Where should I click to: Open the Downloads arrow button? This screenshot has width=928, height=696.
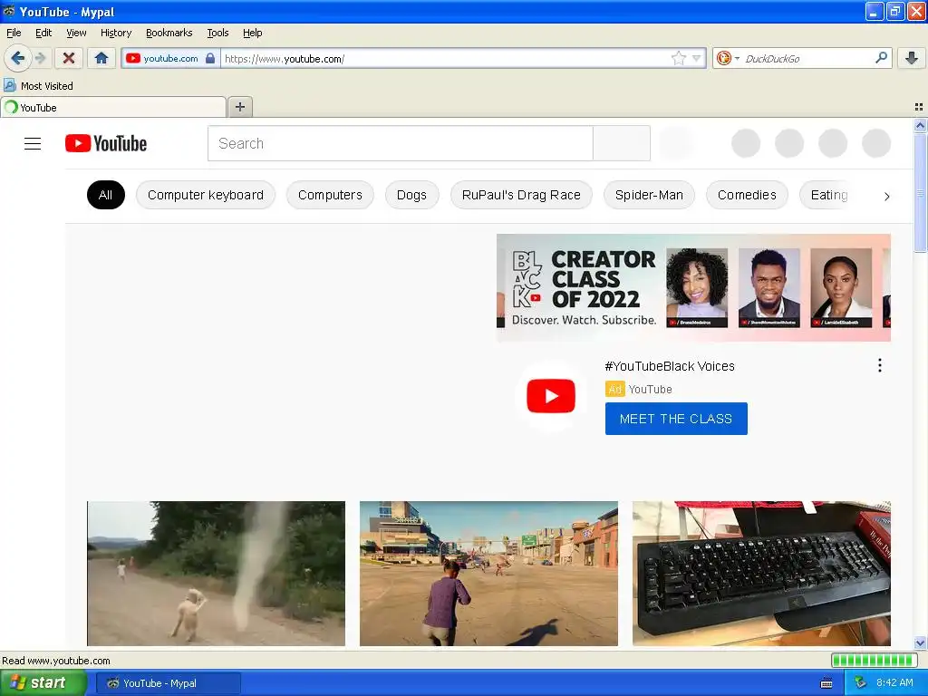tap(912, 58)
